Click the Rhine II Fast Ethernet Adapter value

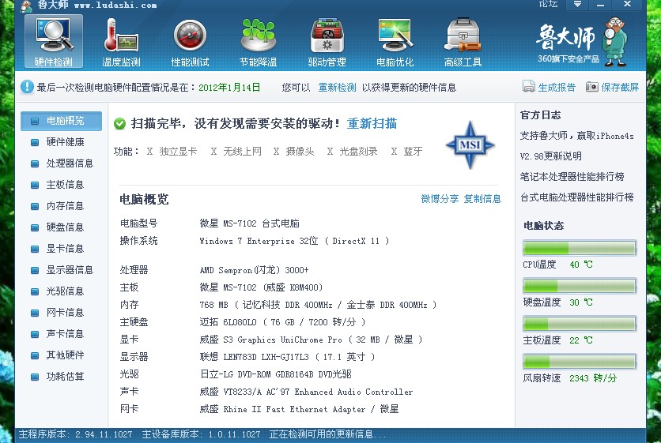[x=299, y=409]
